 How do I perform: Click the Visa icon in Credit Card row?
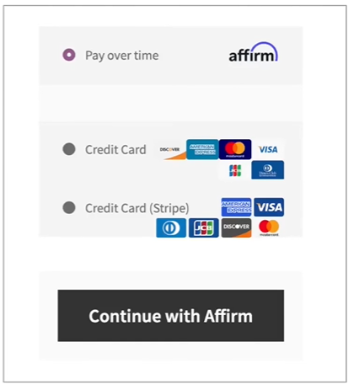click(x=268, y=149)
